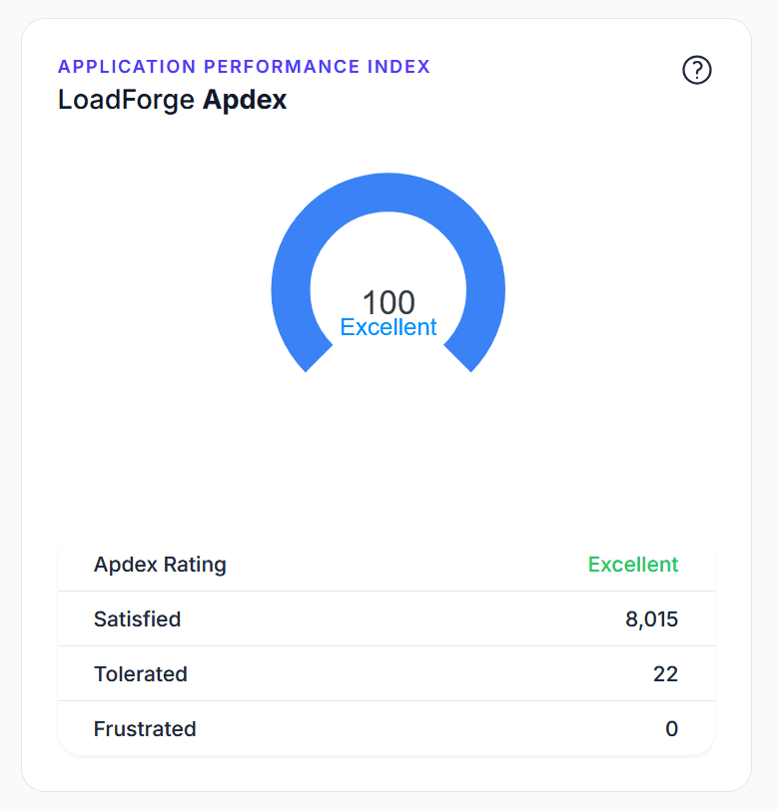The image size is (777, 809).
Task: Click the Satisfied count 8,015
Action: [651, 619]
